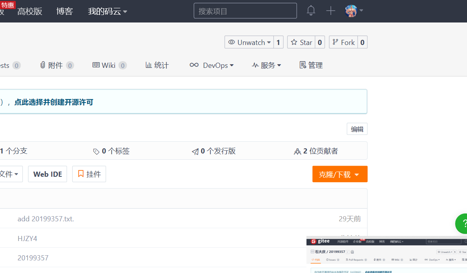The image size is (467, 273).
Task: Focus the 搜索项目 search field
Action: pyautogui.click(x=245, y=11)
